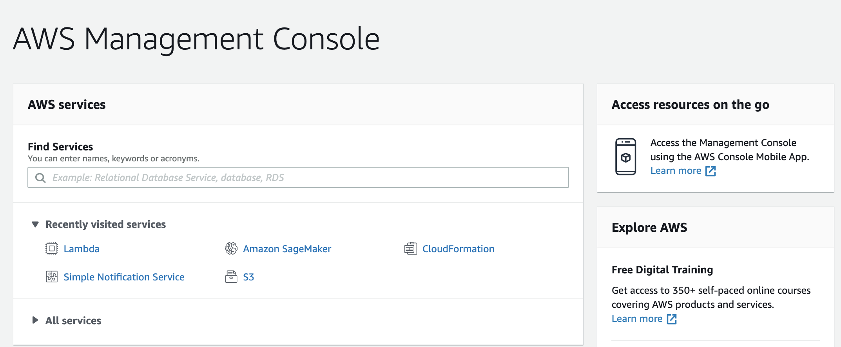Screen dimensions: 841x347
Task: Open the Lambda service link
Action: (x=82, y=249)
